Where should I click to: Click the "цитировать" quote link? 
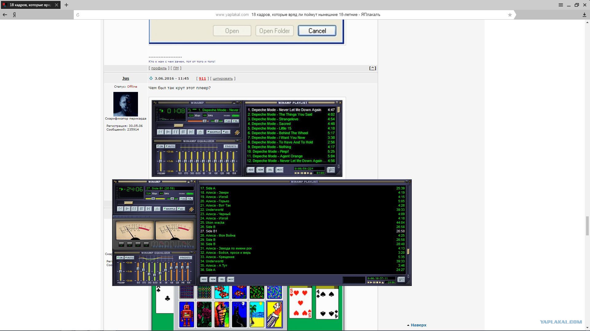[223, 78]
